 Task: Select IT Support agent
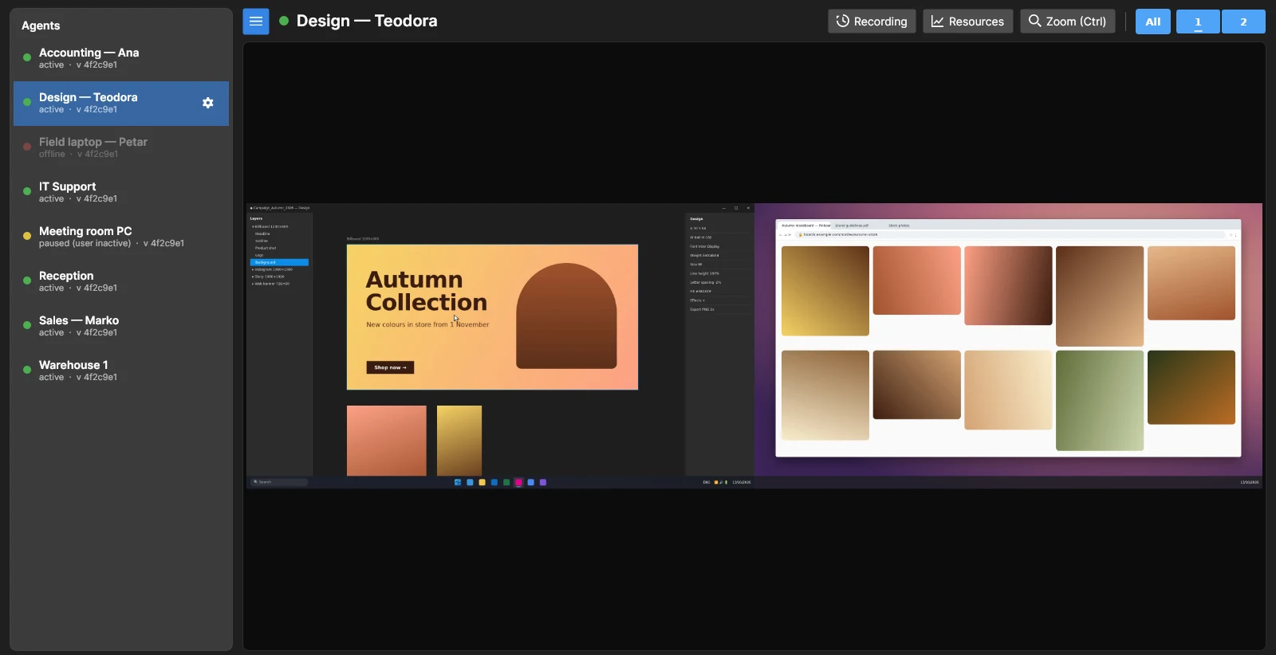click(x=121, y=192)
